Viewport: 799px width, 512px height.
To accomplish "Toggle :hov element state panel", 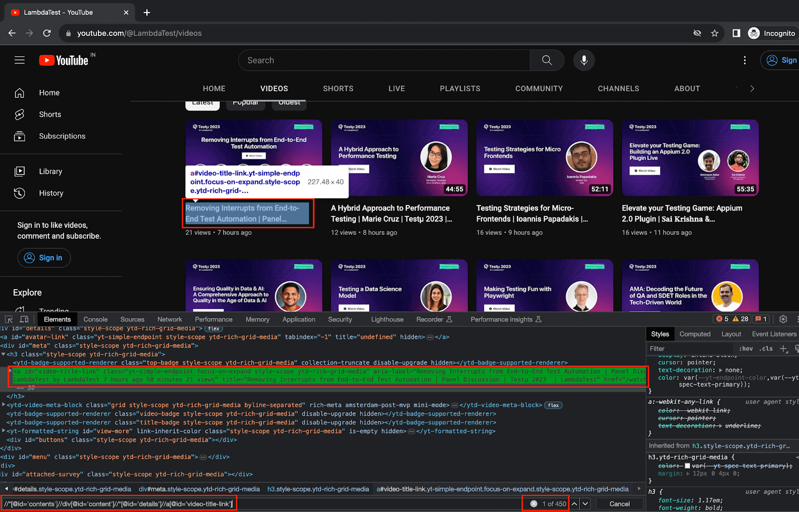I will [746, 348].
